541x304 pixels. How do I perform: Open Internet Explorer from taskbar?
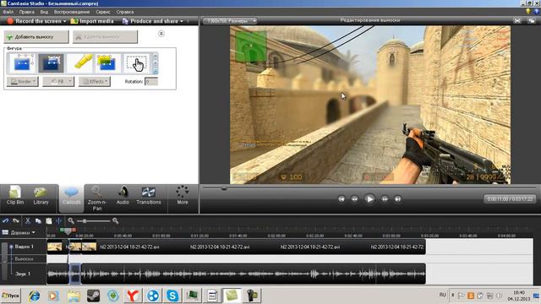34,296
